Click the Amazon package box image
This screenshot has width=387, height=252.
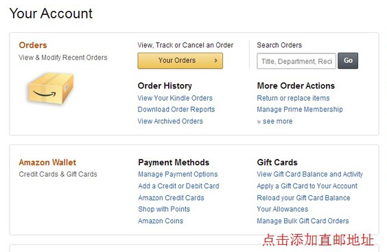[51, 88]
